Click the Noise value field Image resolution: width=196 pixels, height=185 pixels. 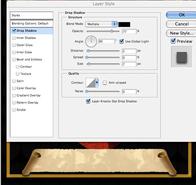[x=129, y=92]
